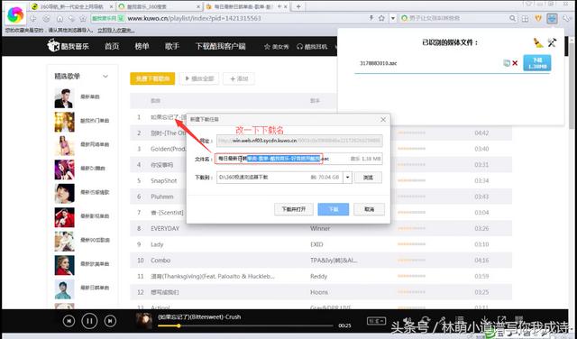Click the blue 下载 button in dialog
This screenshot has width=577, height=339.
tap(334, 209)
